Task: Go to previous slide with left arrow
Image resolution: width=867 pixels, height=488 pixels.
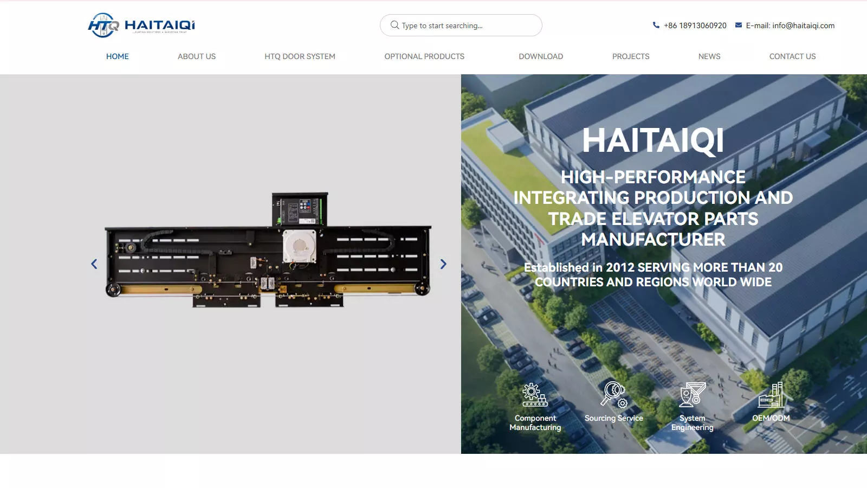Action: click(x=94, y=264)
